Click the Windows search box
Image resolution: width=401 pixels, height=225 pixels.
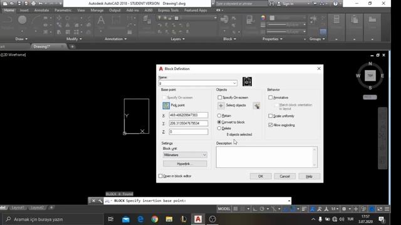53,219
